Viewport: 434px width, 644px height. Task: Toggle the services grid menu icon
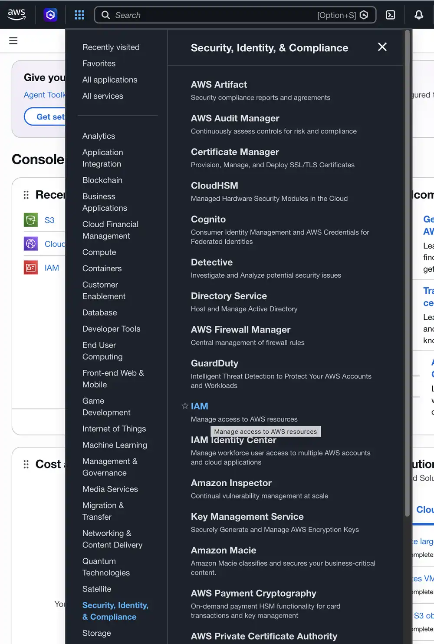pyautogui.click(x=79, y=15)
